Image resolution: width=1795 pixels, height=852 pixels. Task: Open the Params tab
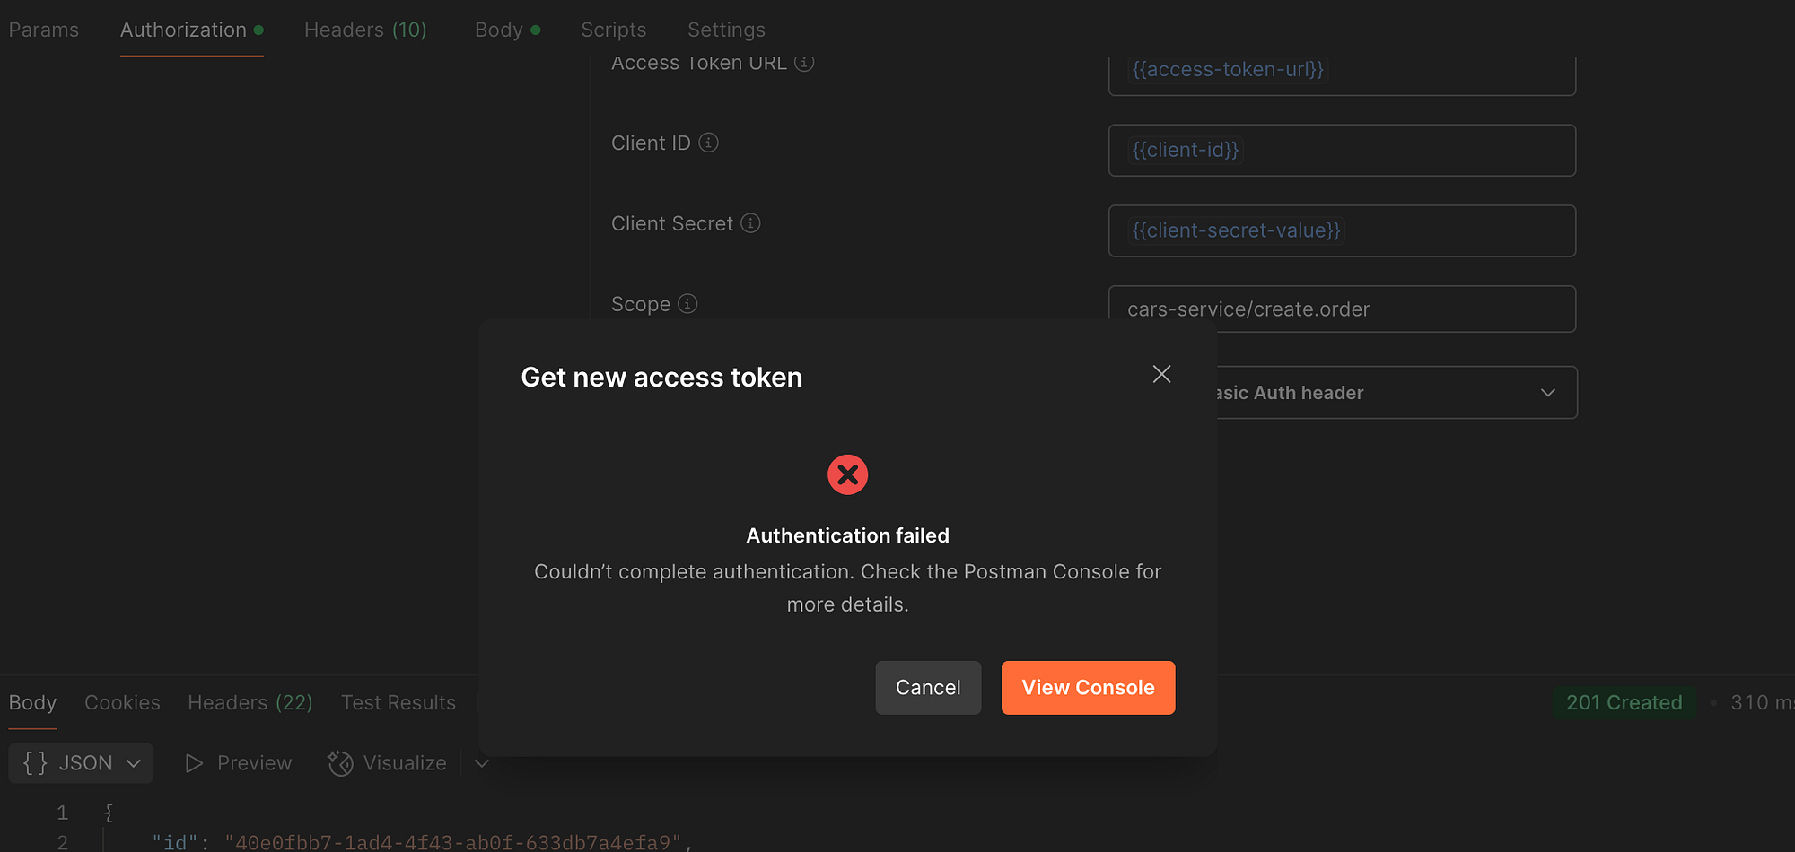44,30
